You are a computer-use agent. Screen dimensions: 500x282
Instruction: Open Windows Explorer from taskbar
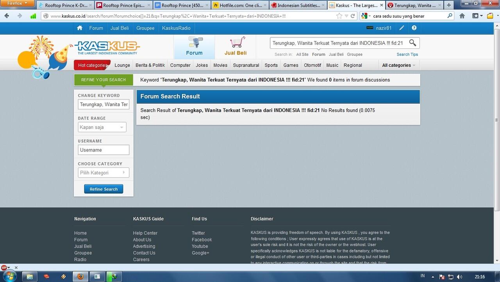(x=29, y=277)
